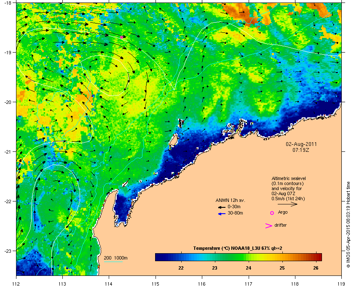
Task: Click the Argo legend label
Action: [x=283, y=212]
